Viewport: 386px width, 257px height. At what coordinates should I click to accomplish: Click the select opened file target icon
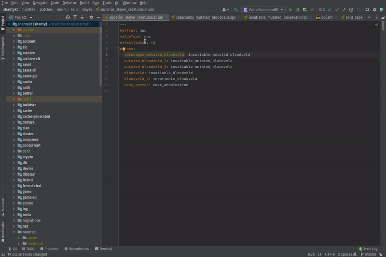pos(67,17)
